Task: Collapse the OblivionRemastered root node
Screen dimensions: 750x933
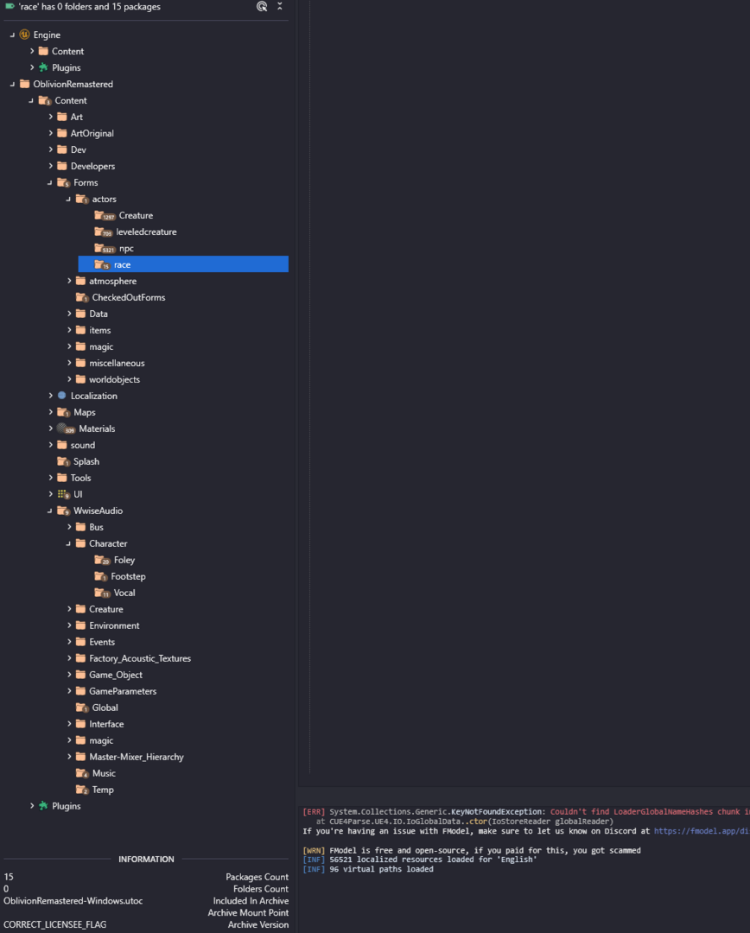Action: (x=12, y=84)
